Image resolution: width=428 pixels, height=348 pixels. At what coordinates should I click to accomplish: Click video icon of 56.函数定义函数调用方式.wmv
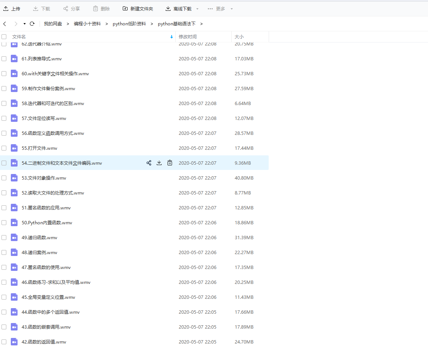pos(14,133)
